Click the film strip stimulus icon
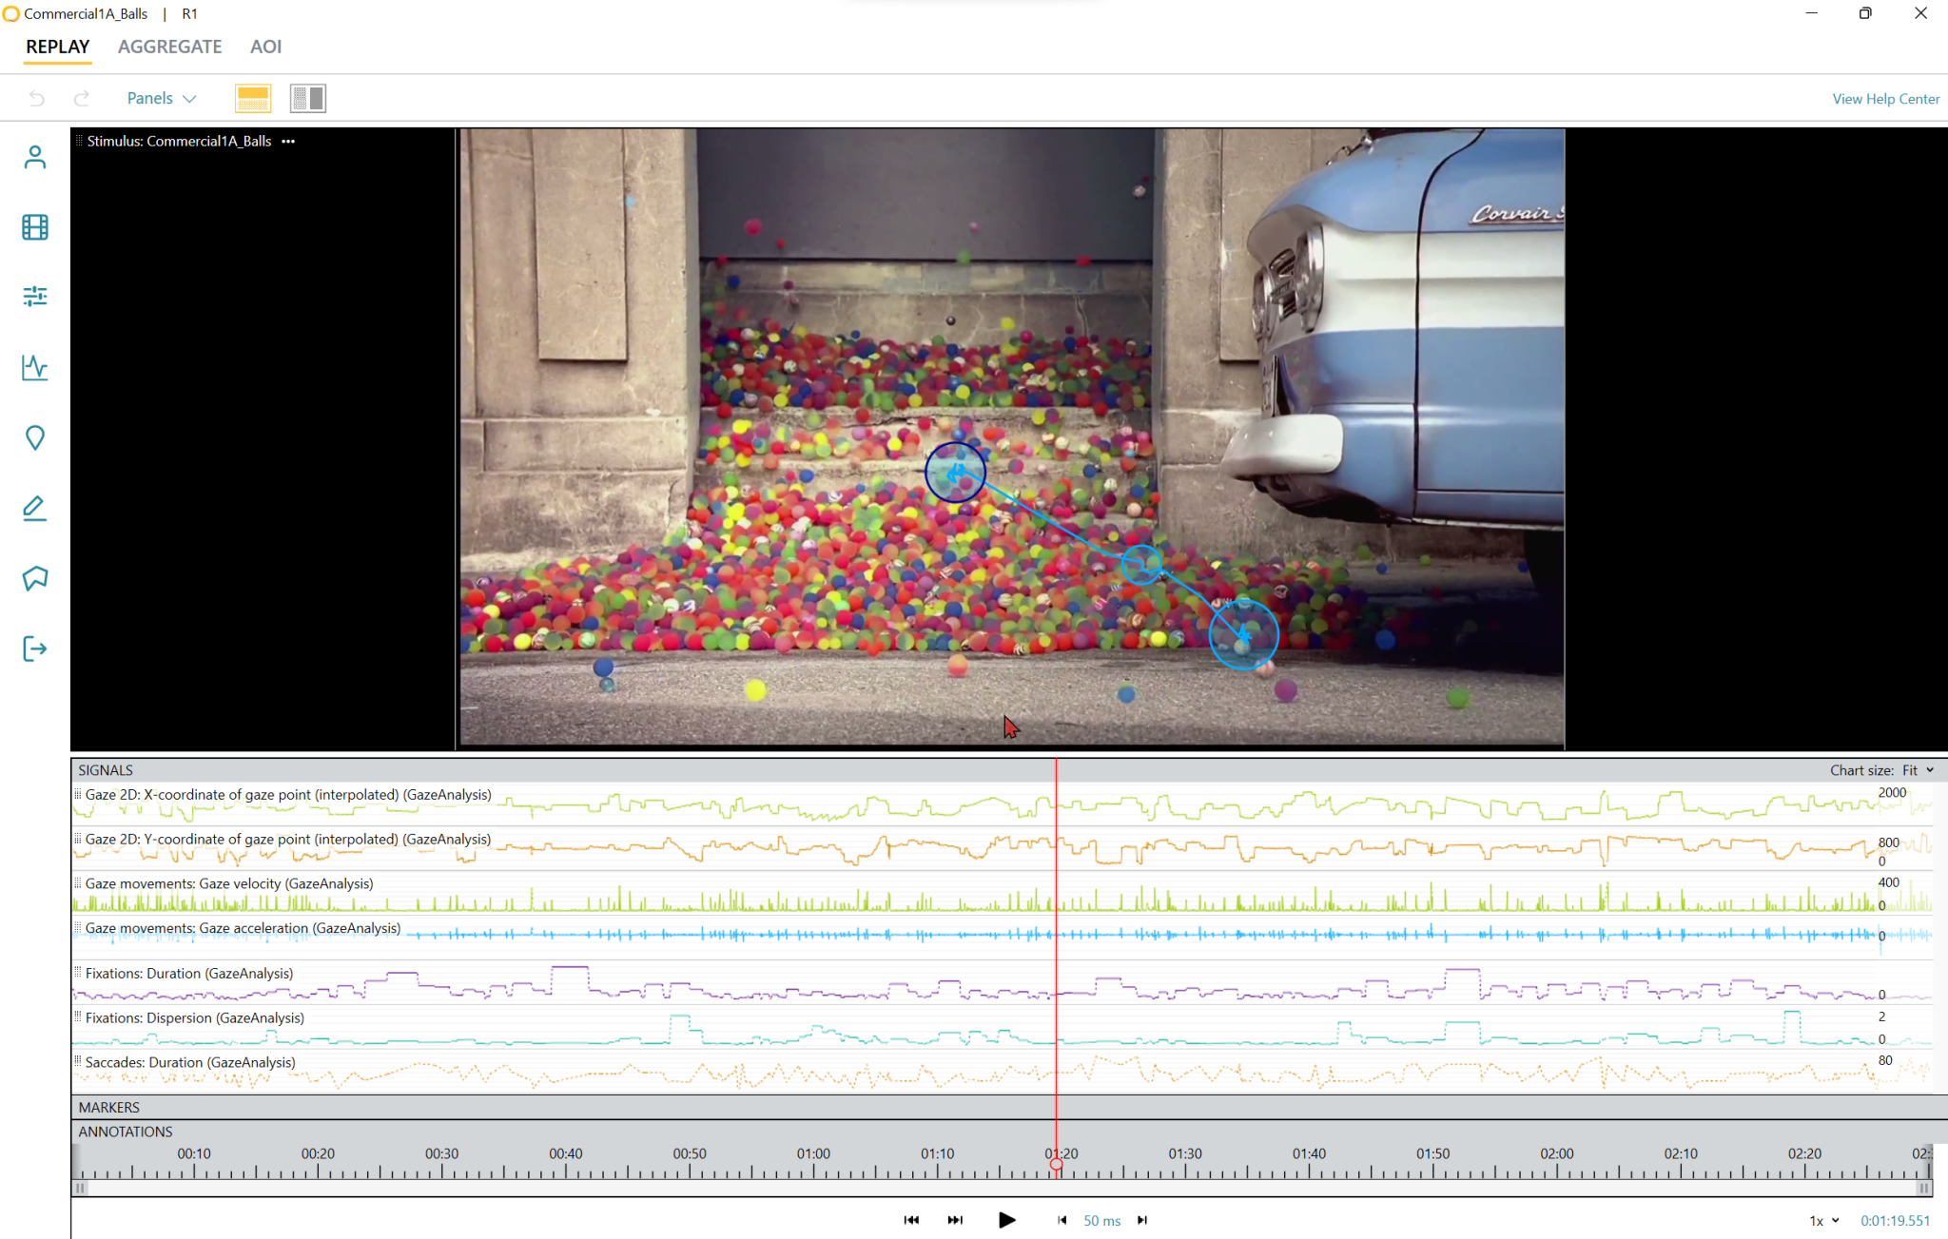Viewport: 1948px width, 1239px height. [x=35, y=227]
